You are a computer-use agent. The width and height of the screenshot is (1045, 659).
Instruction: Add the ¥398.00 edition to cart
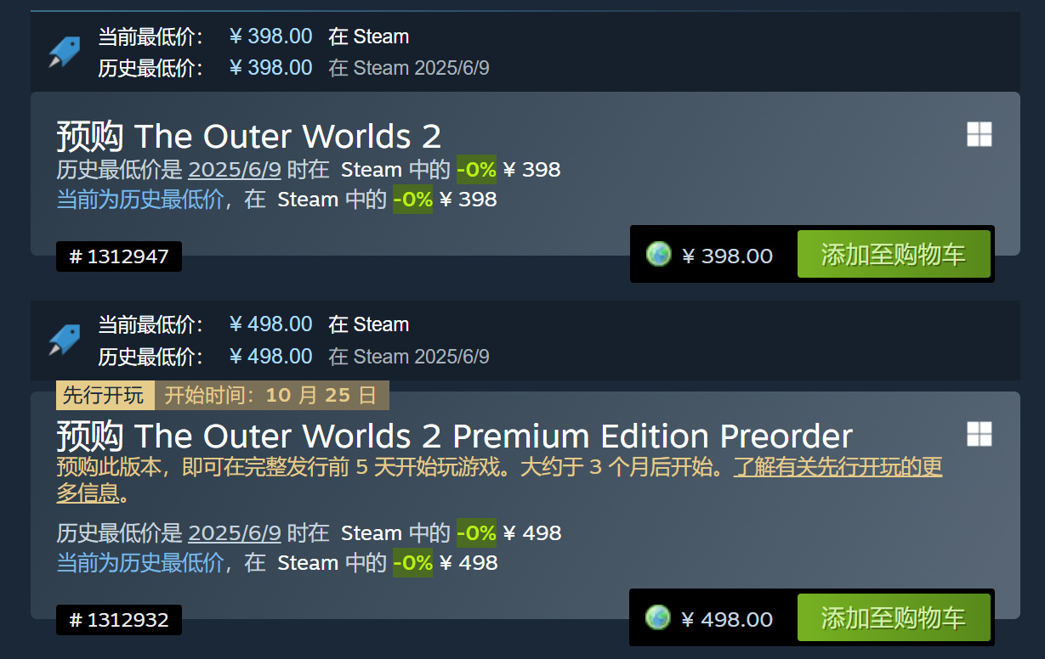point(893,255)
